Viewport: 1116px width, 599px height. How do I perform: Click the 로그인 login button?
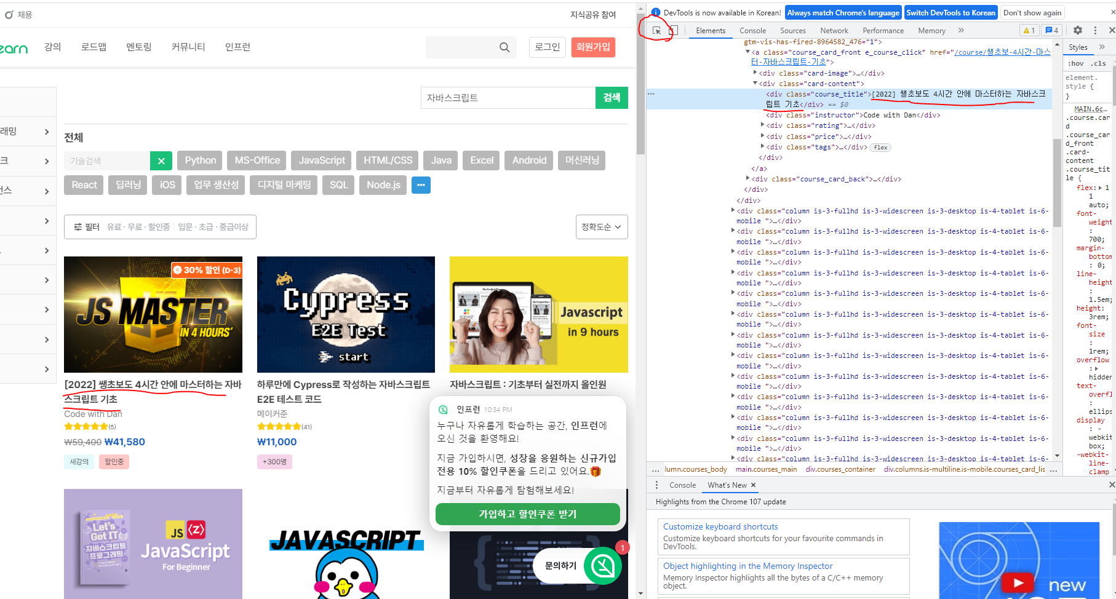pos(547,47)
